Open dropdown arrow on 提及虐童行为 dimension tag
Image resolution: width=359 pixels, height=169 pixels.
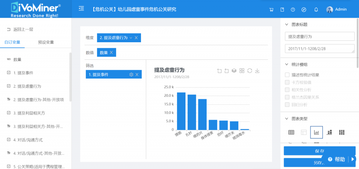[131, 38]
